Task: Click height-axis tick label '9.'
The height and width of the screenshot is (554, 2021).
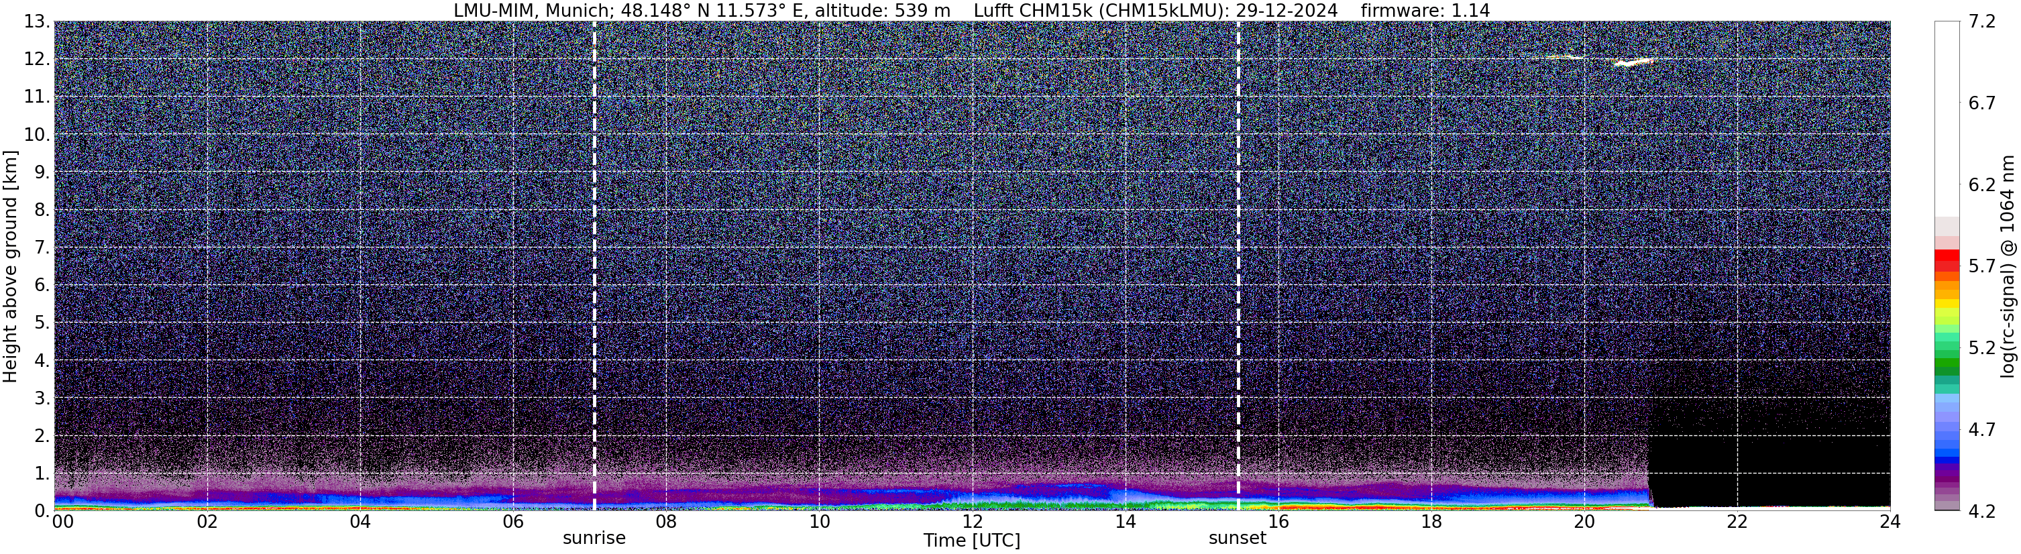Action: pyautogui.click(x=42, y=172)
